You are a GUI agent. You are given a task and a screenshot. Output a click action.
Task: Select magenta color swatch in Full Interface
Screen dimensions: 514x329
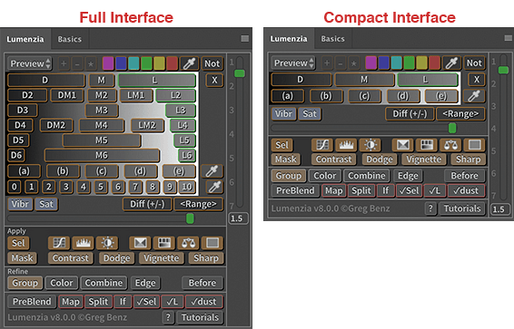108,63
